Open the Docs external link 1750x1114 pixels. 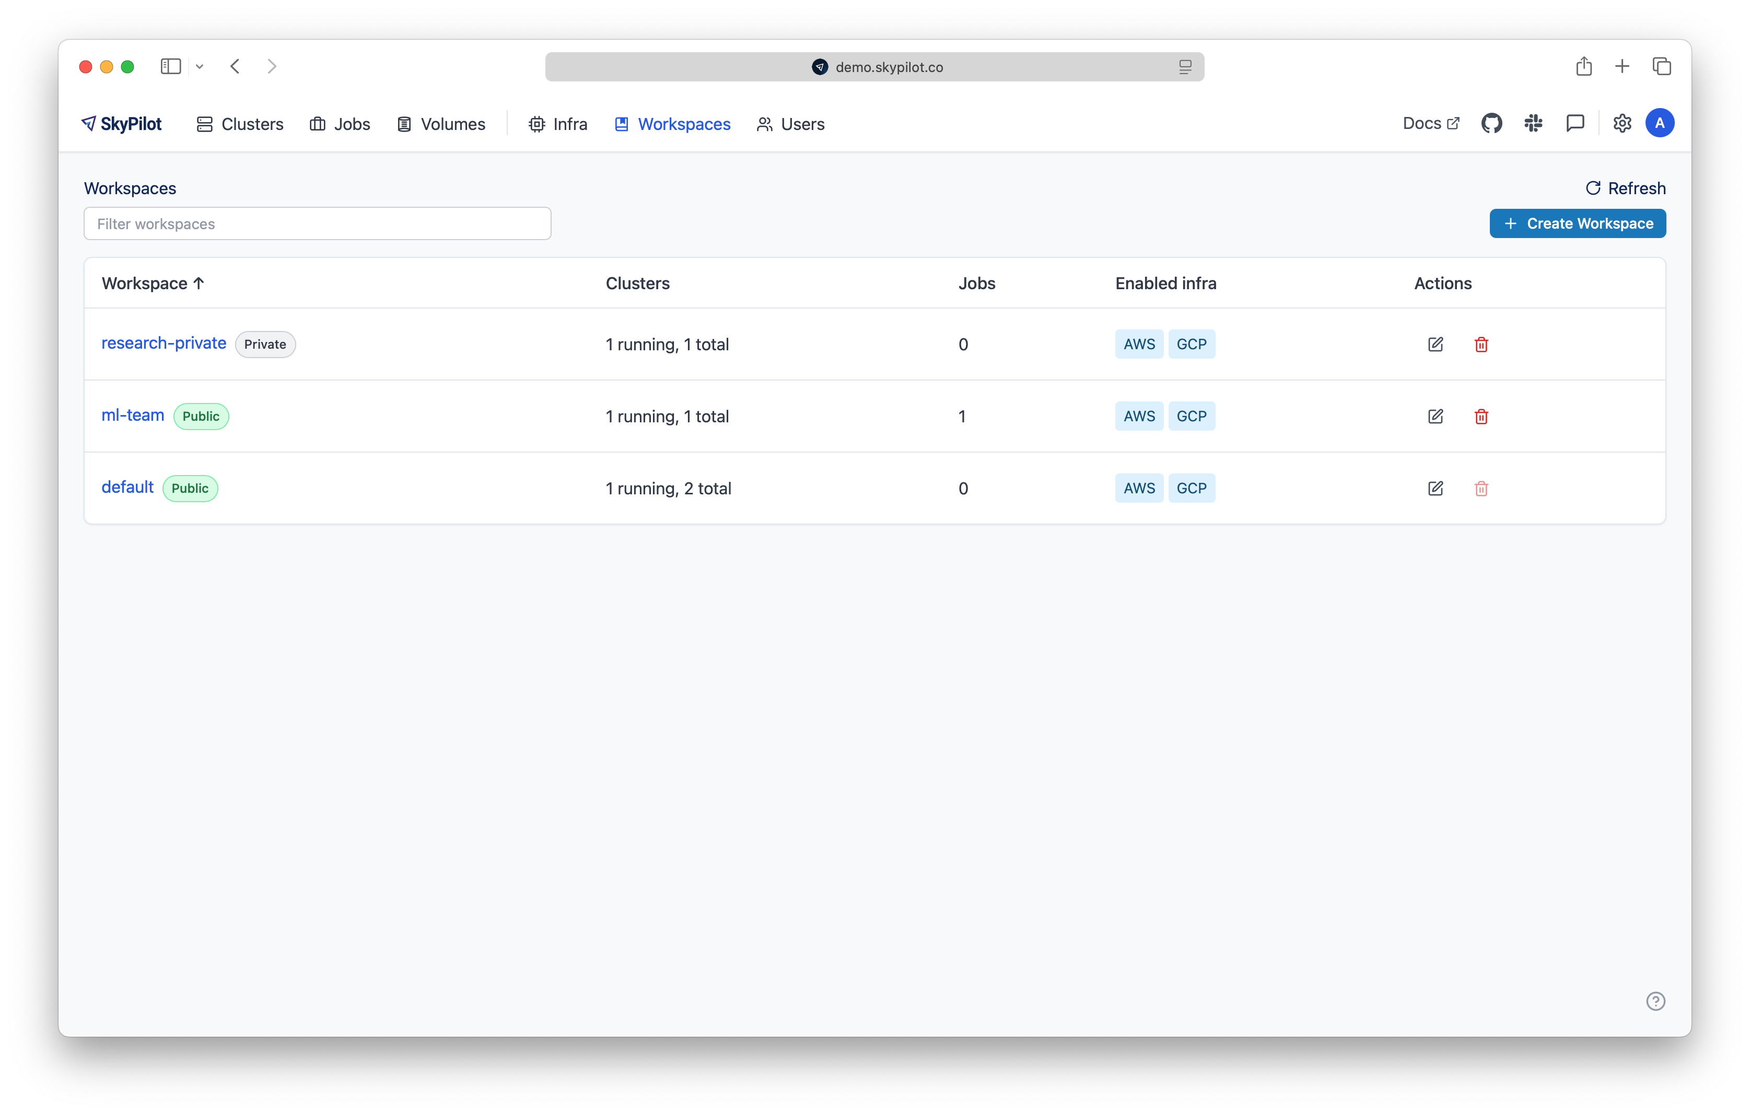coord(1430,123)
